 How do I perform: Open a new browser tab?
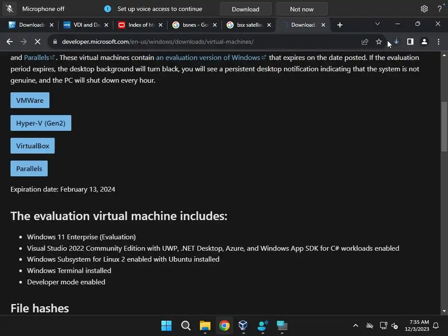[339, 25]
